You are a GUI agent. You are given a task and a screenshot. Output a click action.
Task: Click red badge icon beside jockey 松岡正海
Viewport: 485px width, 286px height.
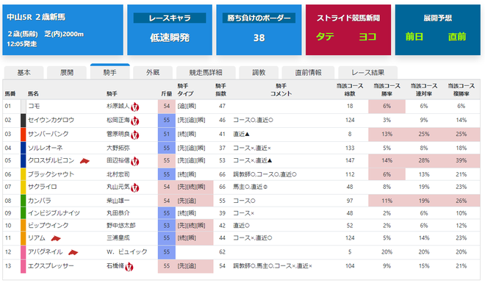point(134,121)
